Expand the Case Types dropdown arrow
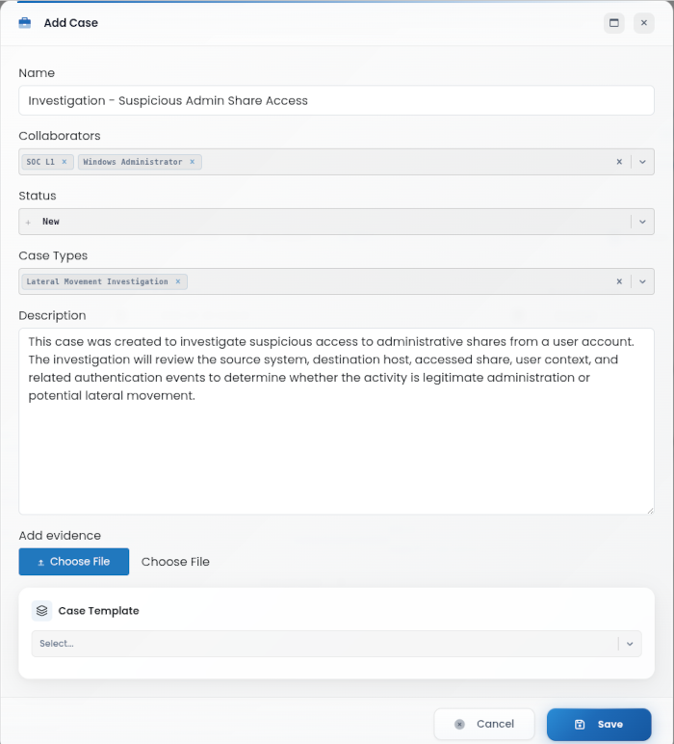Image resolution: width=674 pixels, height=744 pixels. [x=643, y=281]
